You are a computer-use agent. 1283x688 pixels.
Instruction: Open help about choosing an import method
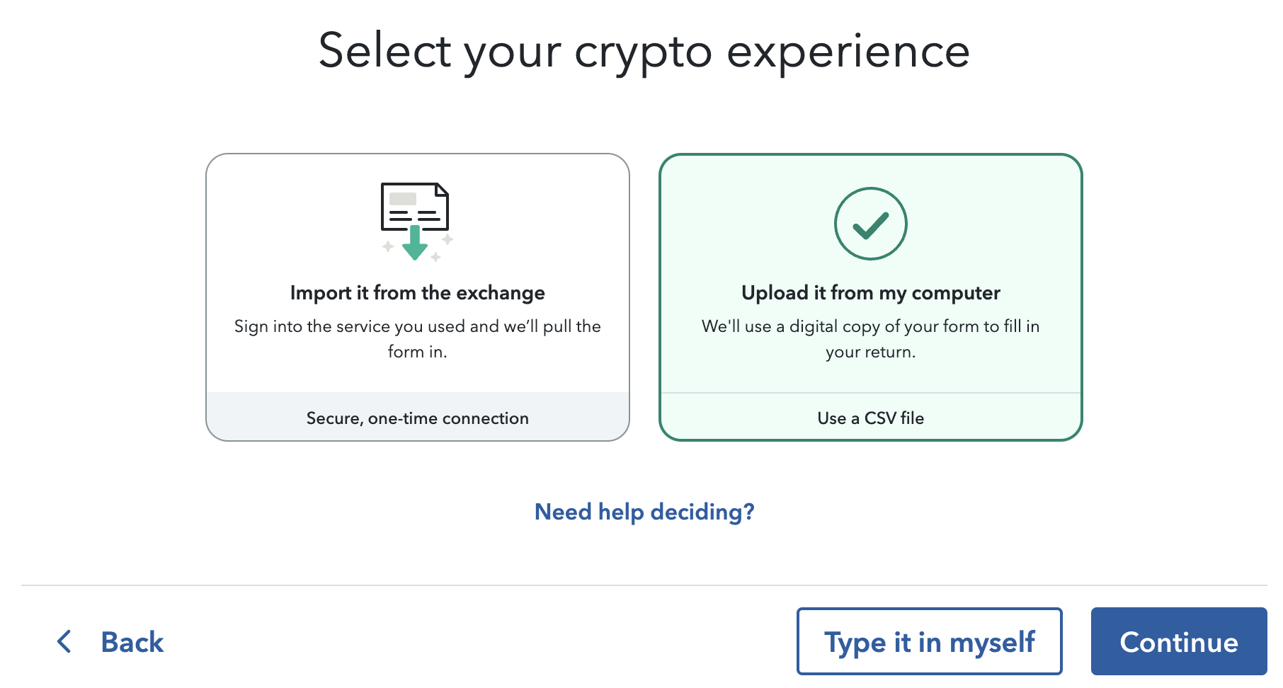tap(644, 511)
